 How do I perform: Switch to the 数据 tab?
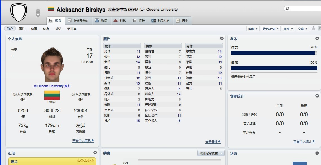tap(101, 21)
